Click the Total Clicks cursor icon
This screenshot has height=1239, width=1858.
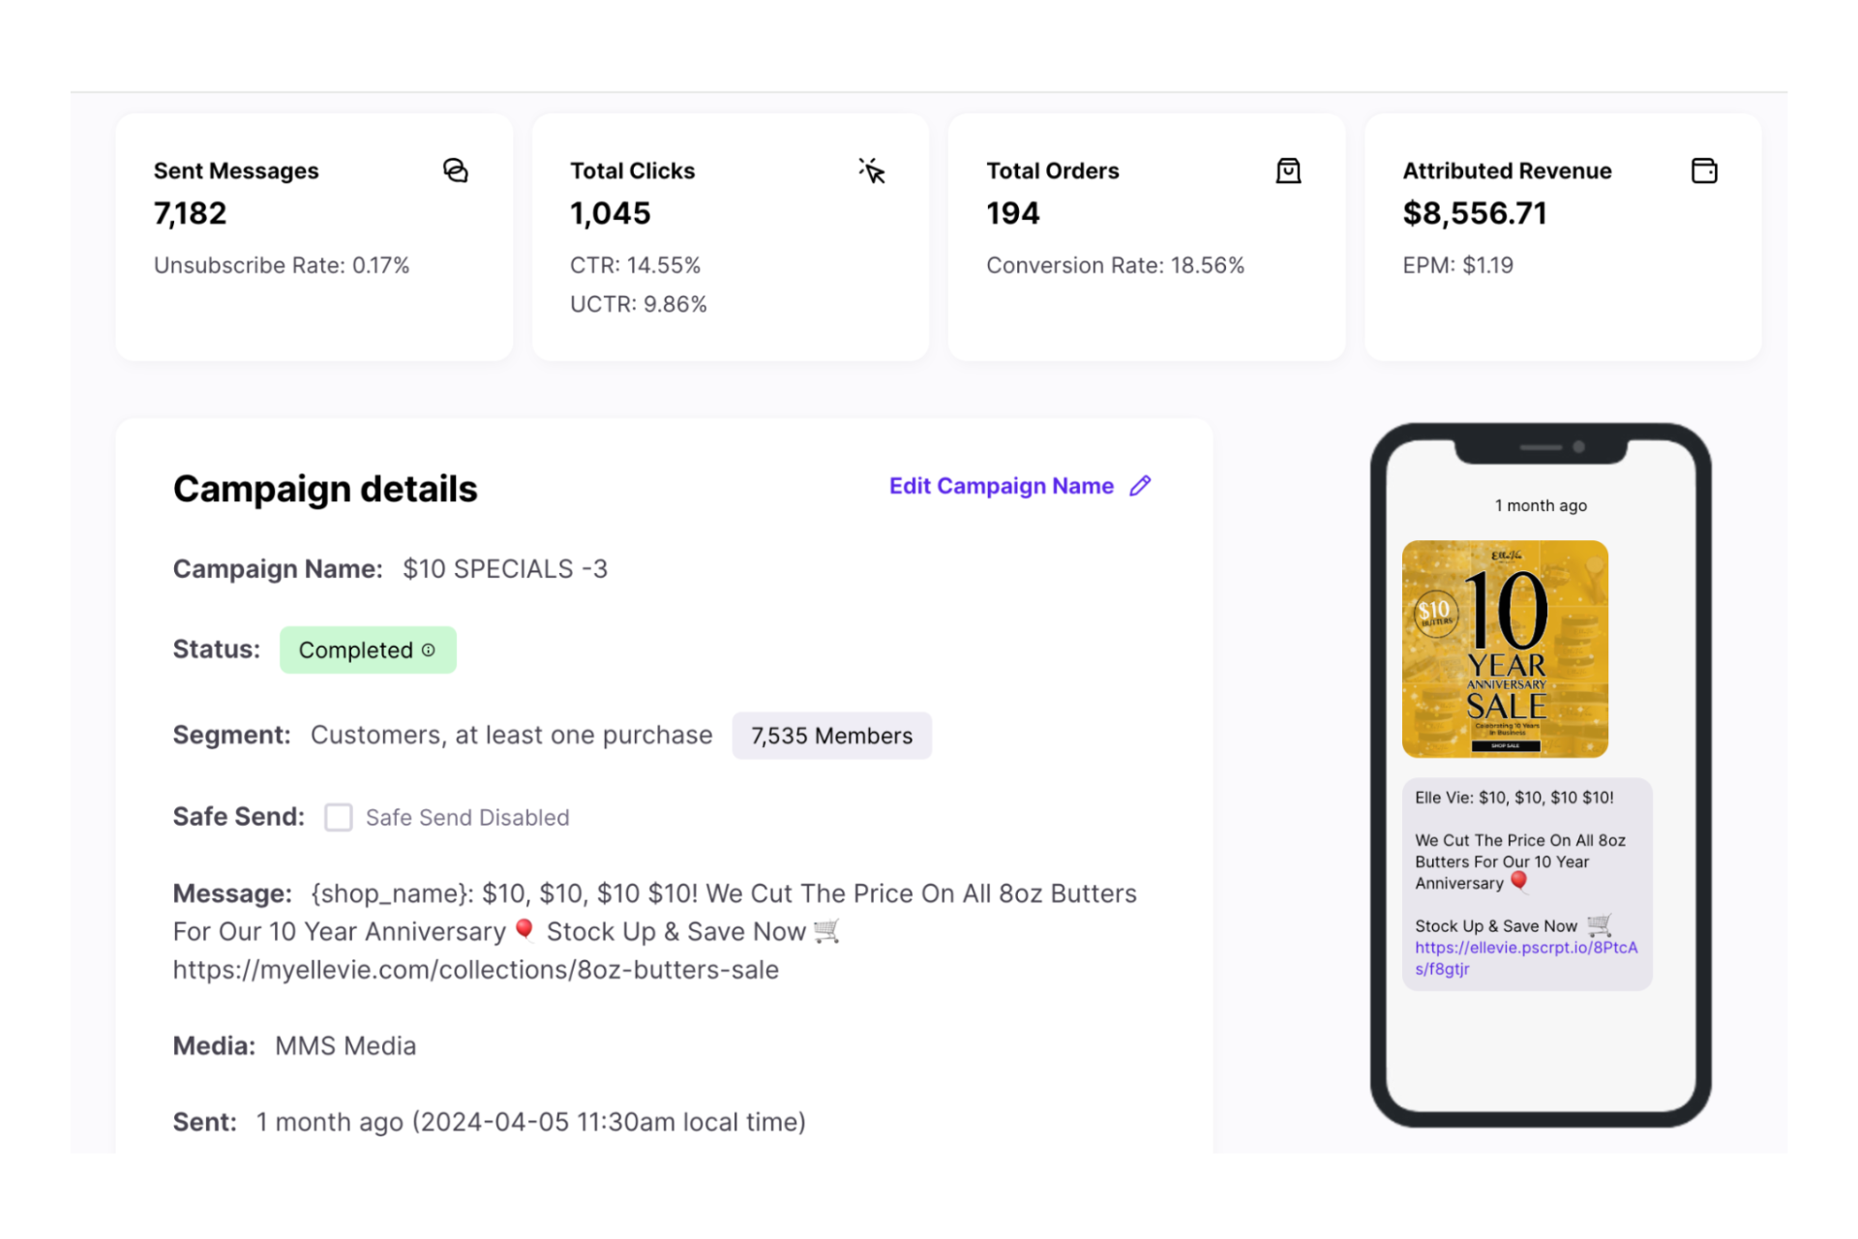(872, 170)
